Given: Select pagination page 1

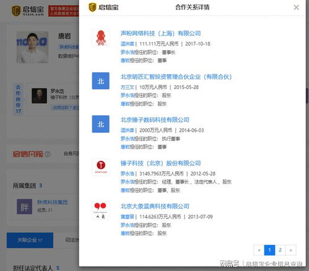Looking at the screenshot, I should click(269, 250).
